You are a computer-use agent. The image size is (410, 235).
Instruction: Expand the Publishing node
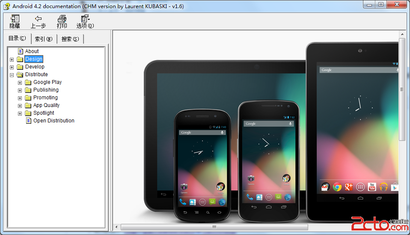point(20,90)
